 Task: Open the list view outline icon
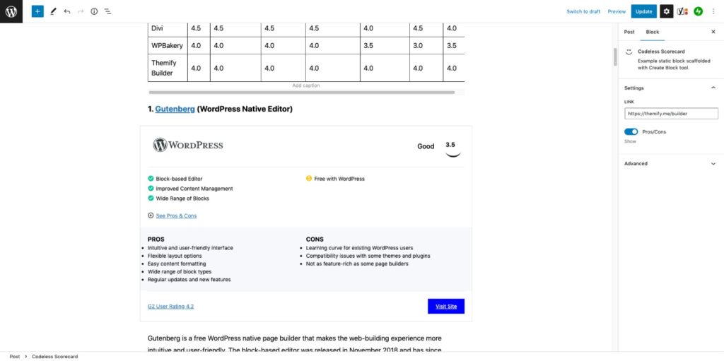107,11
